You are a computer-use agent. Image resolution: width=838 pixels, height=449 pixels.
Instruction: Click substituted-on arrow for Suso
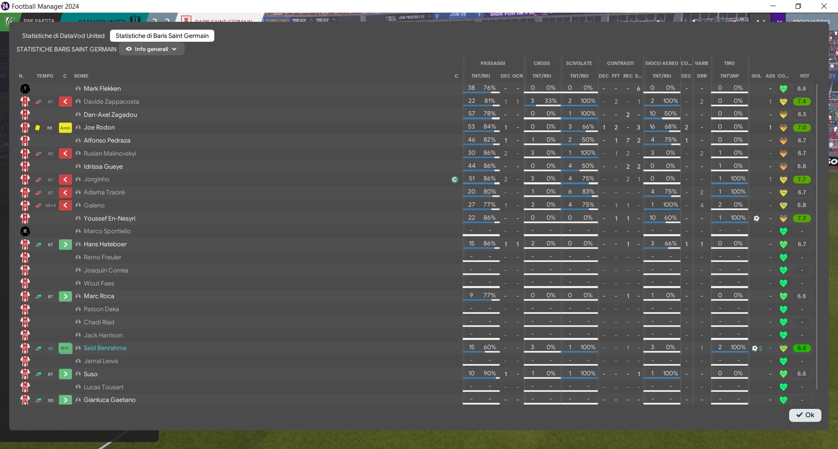(65, 374)
